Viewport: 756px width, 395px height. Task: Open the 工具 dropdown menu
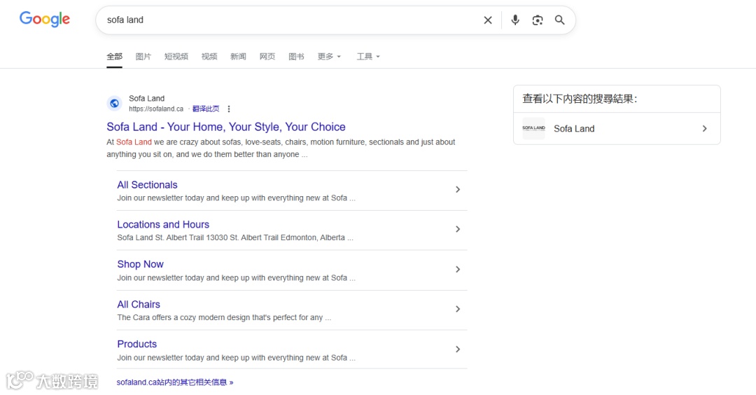click(368, 57)
